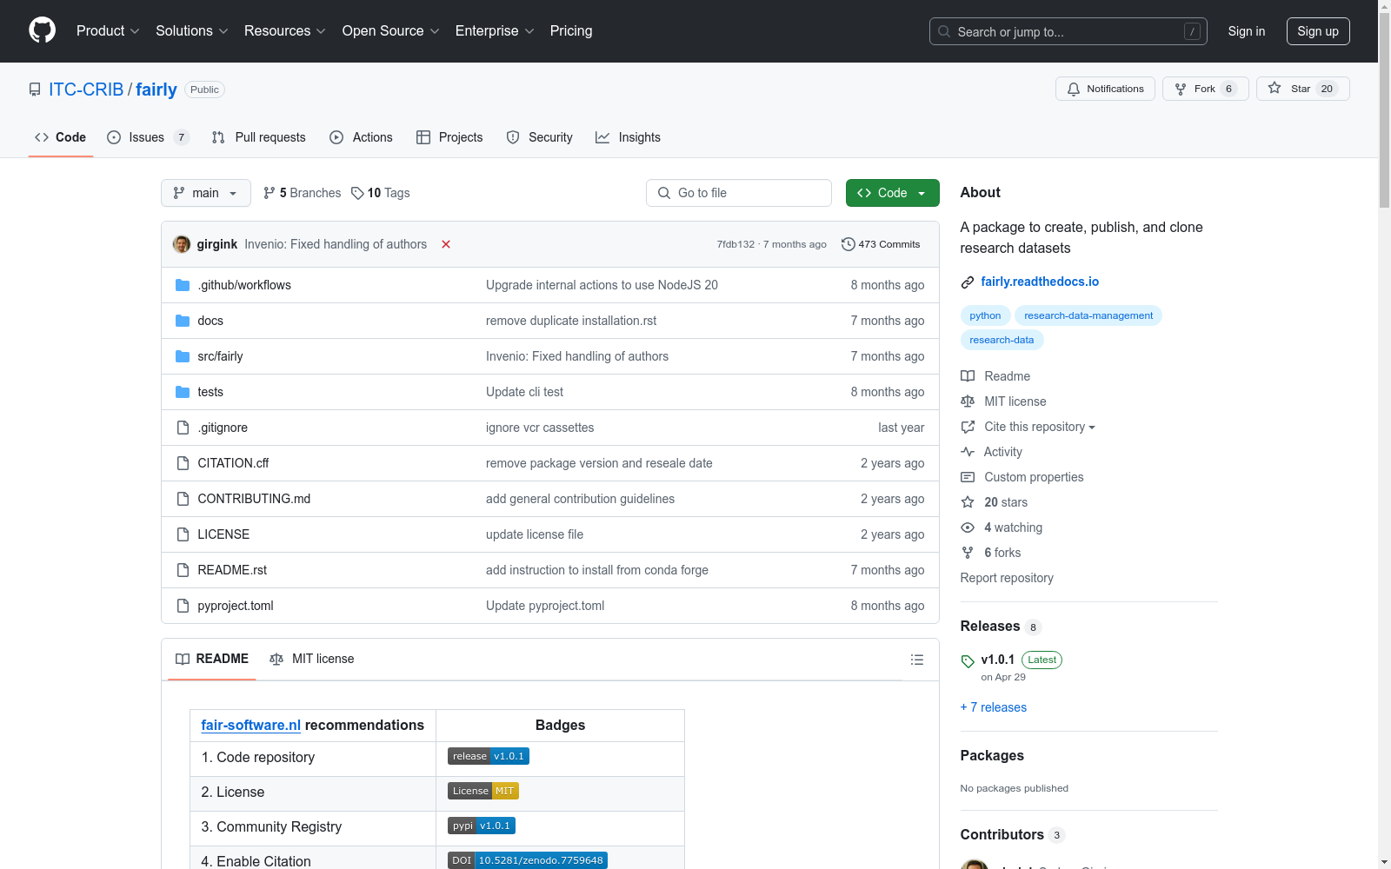This screenshot has height=869, width=1391.
Task: Switch to the Pull requests tab
Action: tap(259, 137)
